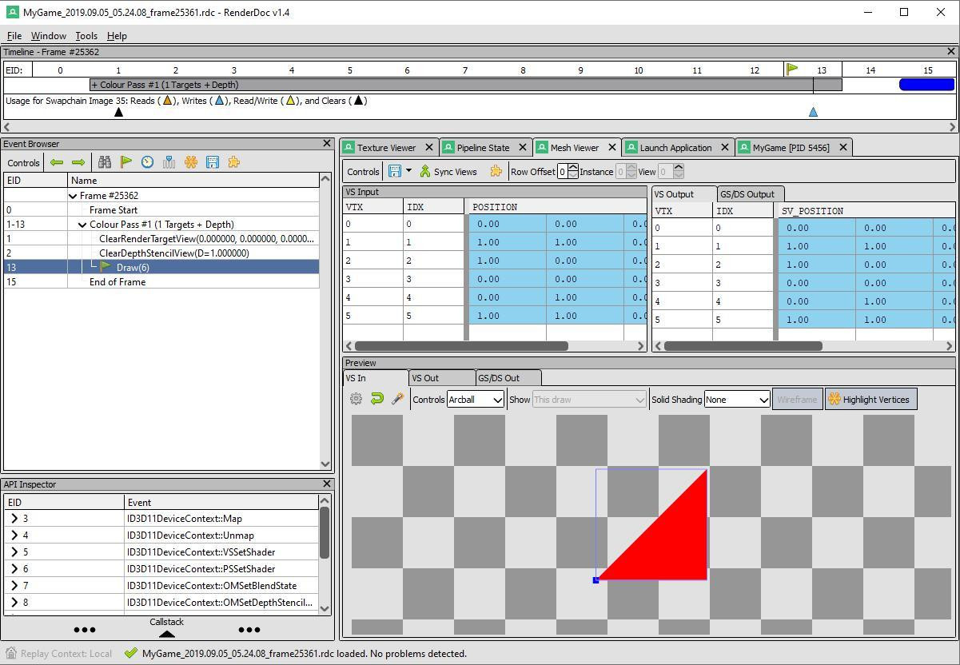Click the VS Output horizontal scrollbar
The image size is (960, 665).
pos(743,346)
